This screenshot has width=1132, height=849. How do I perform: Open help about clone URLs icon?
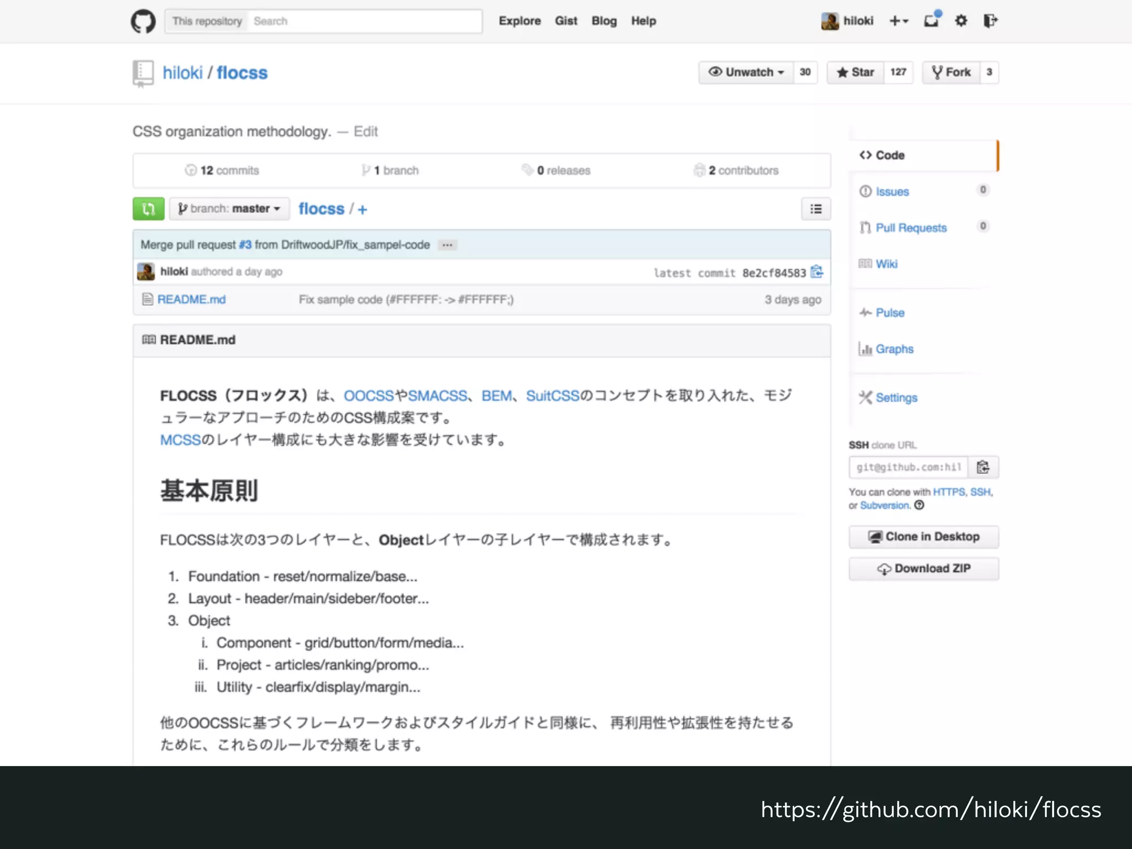tap(919, 505)
